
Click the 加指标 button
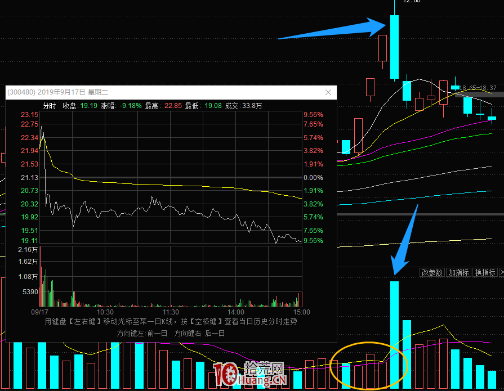point(459,272)
